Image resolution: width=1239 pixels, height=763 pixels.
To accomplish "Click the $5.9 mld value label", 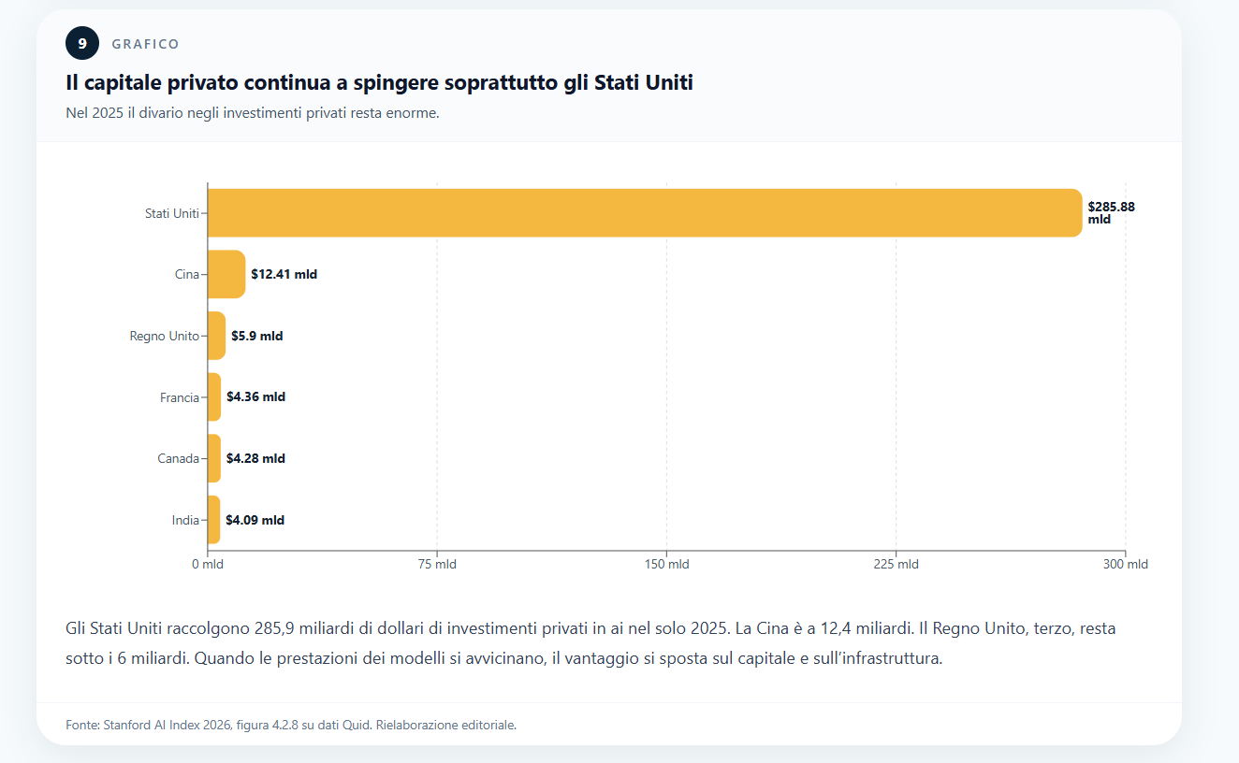I will coord(256,336).
